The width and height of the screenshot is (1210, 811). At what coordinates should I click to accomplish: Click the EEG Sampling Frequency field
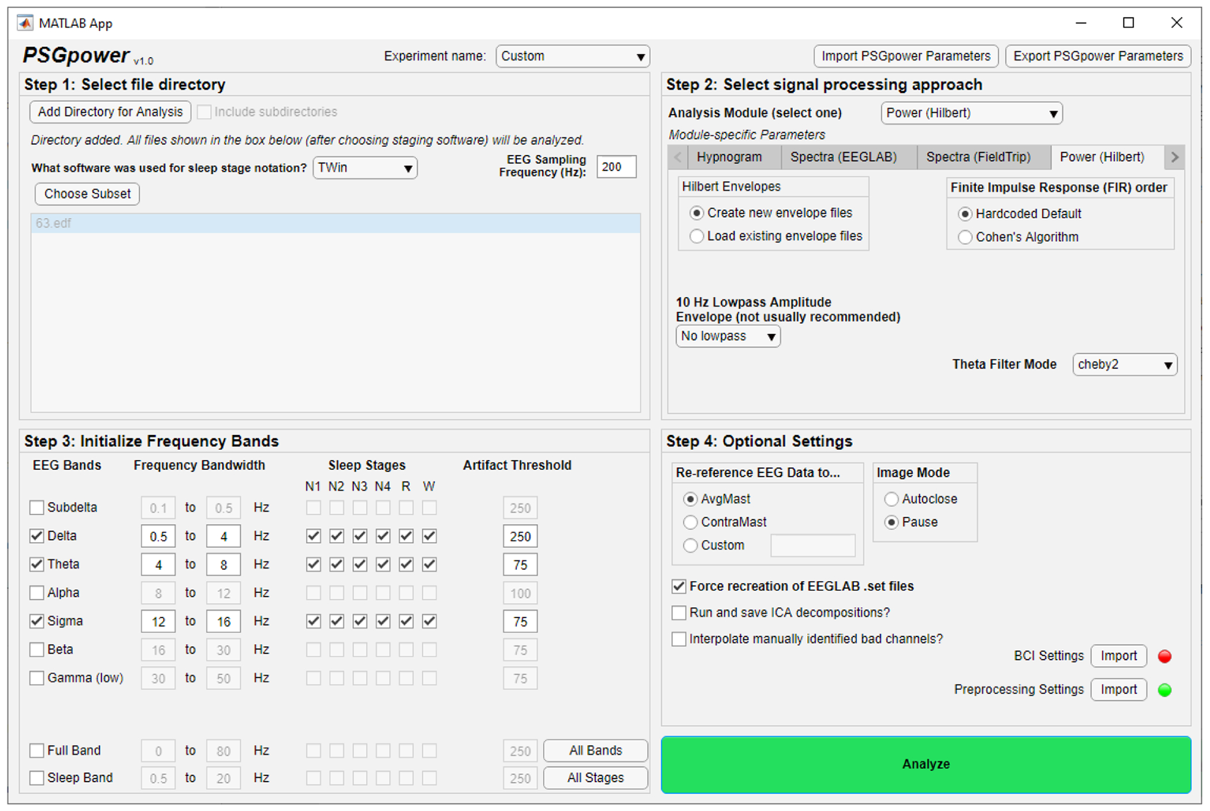[x=616, y=167]
